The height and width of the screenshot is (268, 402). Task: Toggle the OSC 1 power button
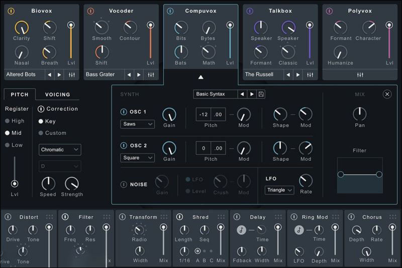pyautogui.click(x=124, y=112)
